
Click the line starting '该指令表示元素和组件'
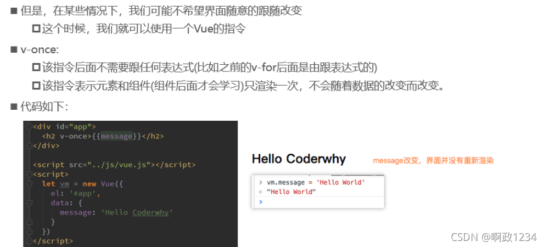(243, 86)
